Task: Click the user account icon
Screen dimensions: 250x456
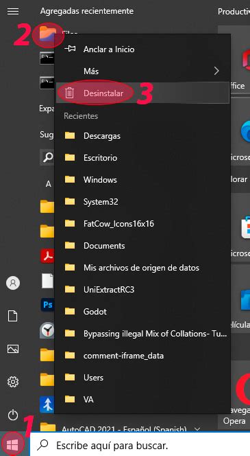Action: tap(13, 283)
